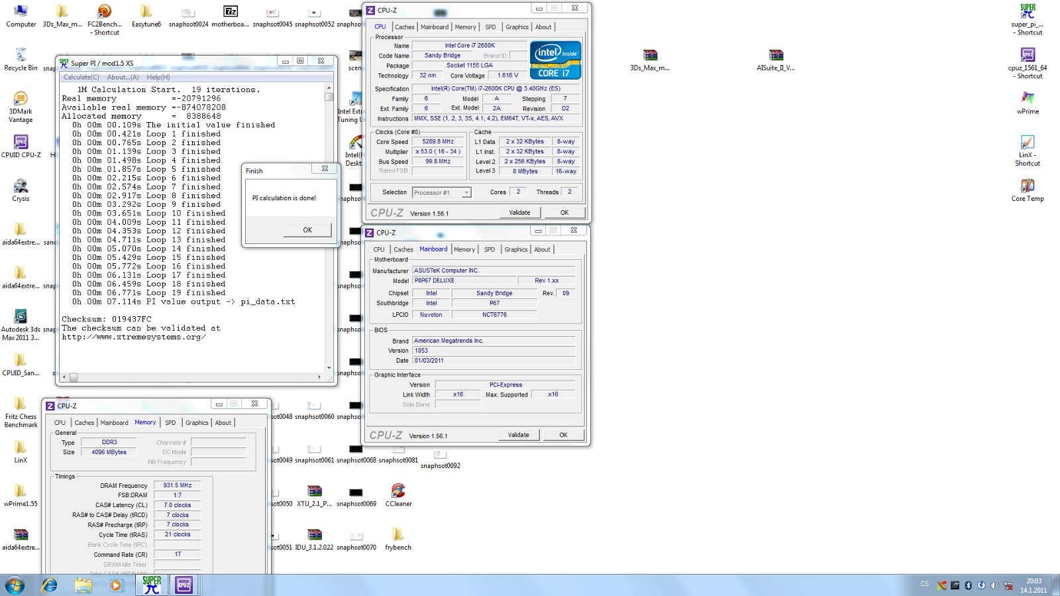
Task: Switch to Super PI taskbar button
Action: (152, 585)
